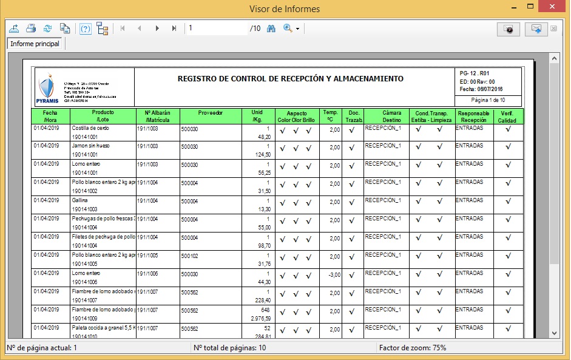Toggle the parameter panel question-mark icon
571x360 pixels.
(86, 29)
